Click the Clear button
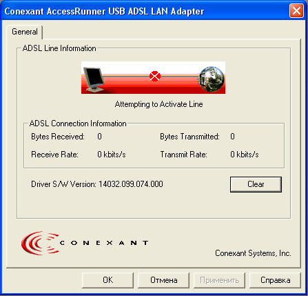This screenshot has height=296, width=308. [x=256, y=184]
